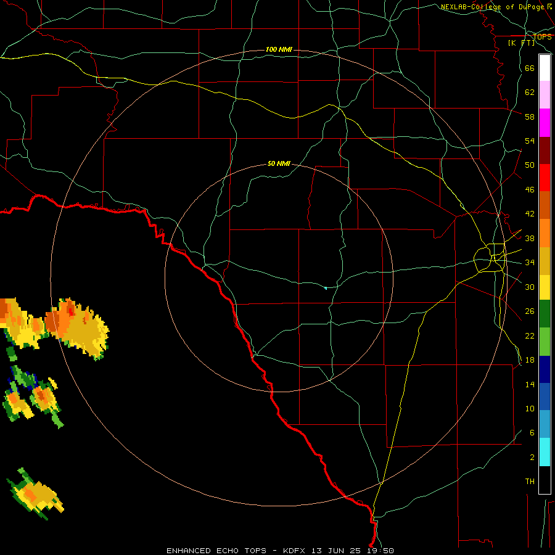Click the "62" legend value
Image resolution: width=555 pixels, height=555 pixels.
click(x=530, y=92)
